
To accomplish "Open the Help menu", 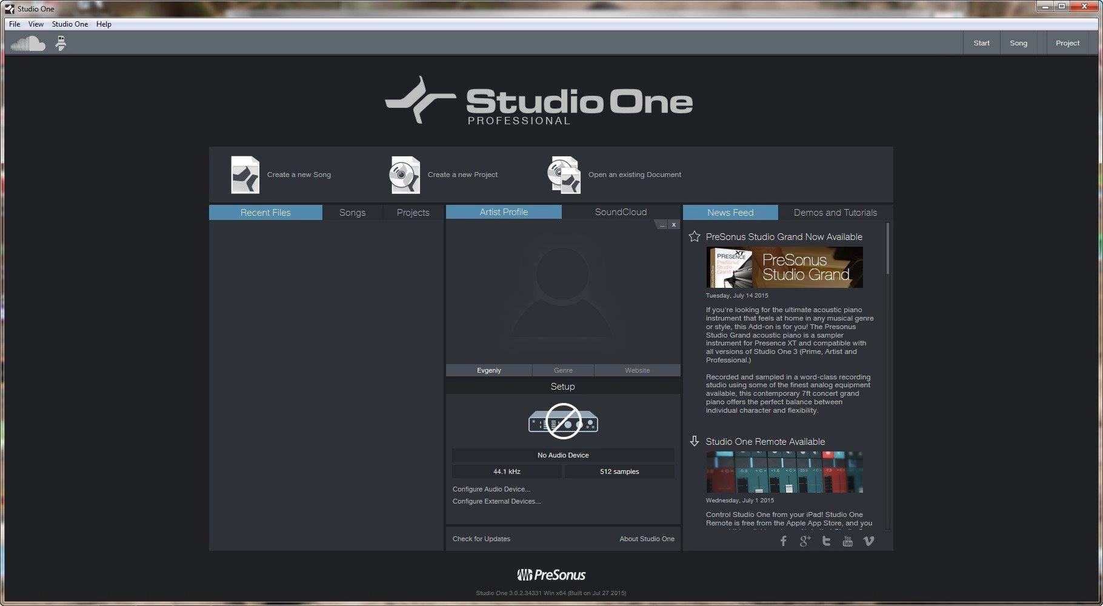I will (x=104, y=24).
